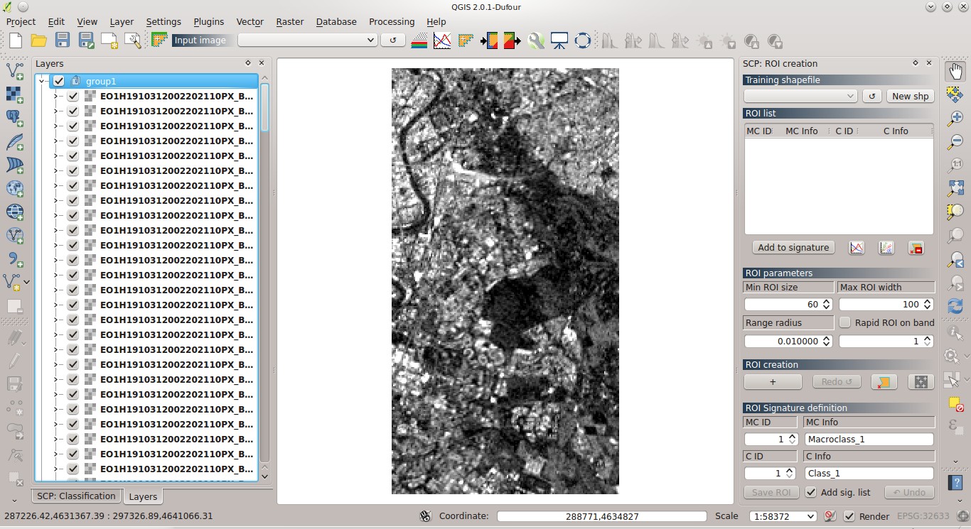The width and height of the screenshot is (971, 529).
Task: Toggle the Render checkbox
Action: tap(851, 516)
